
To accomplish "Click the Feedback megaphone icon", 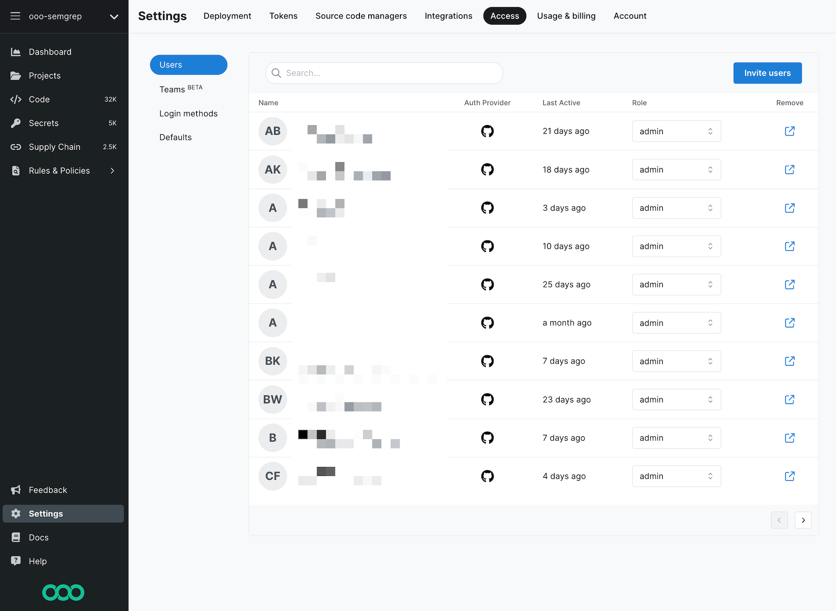I will coord(16,490).
